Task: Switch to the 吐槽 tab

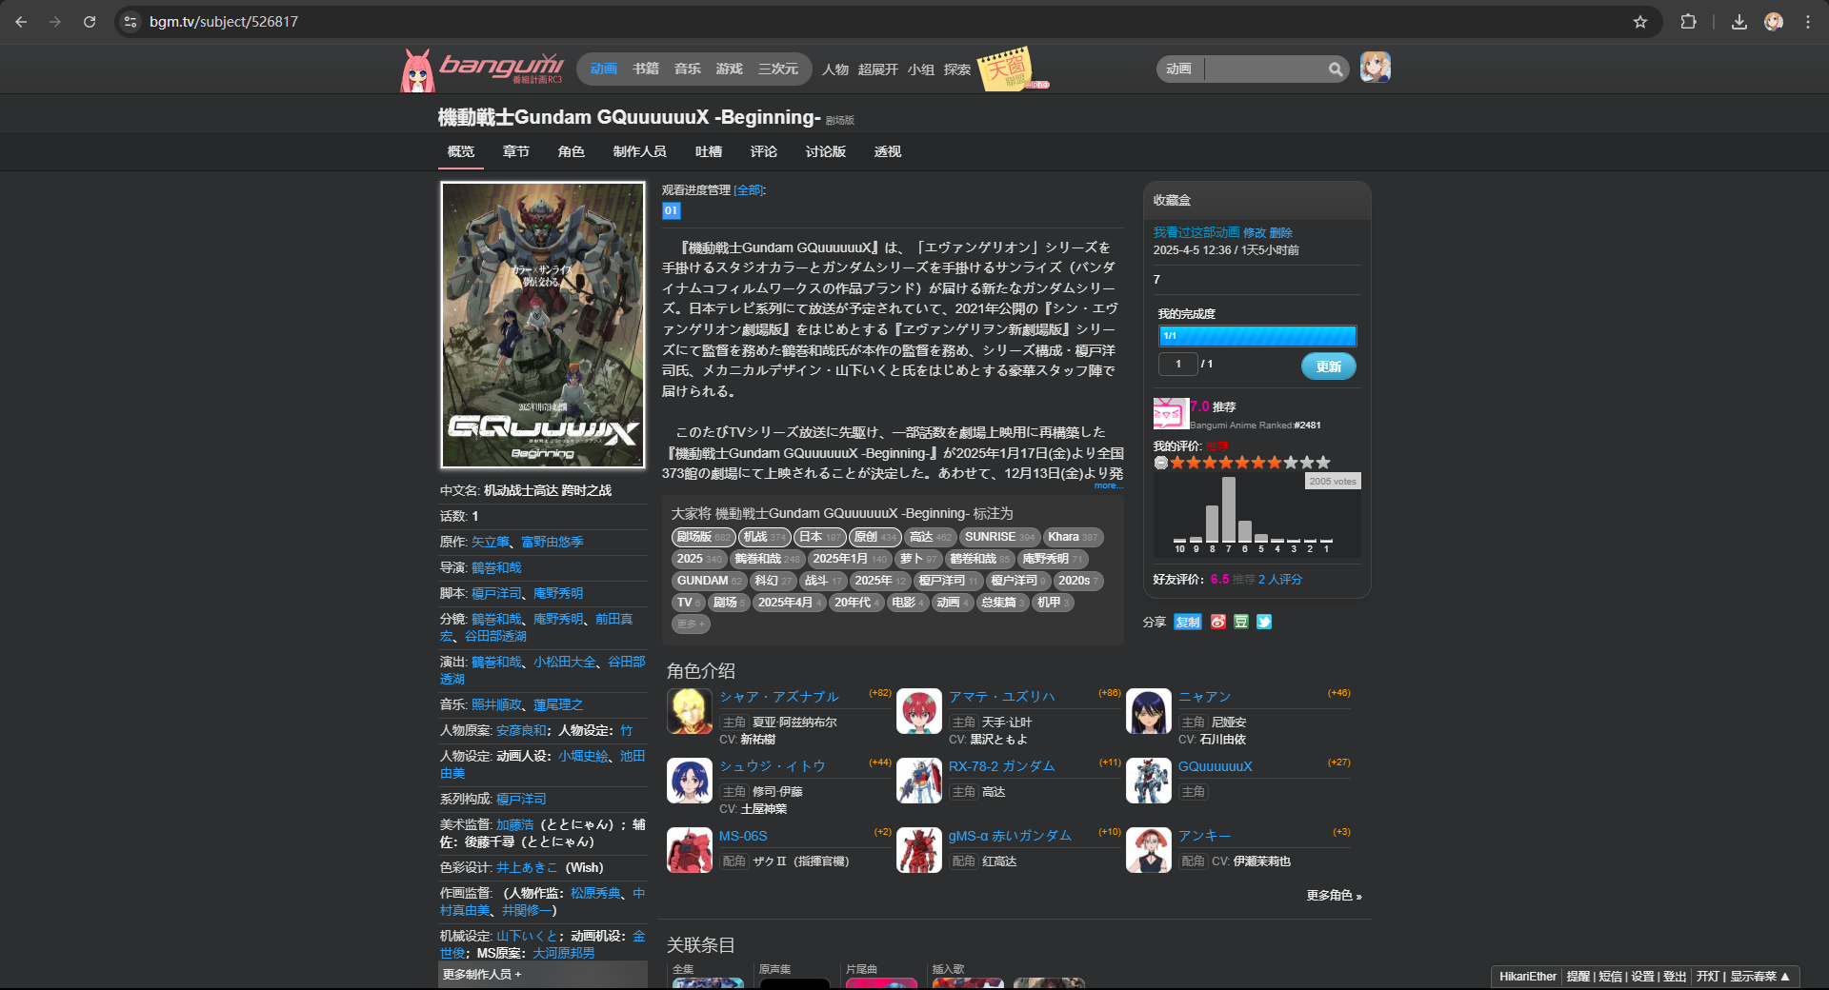Action: coord(708,151)
